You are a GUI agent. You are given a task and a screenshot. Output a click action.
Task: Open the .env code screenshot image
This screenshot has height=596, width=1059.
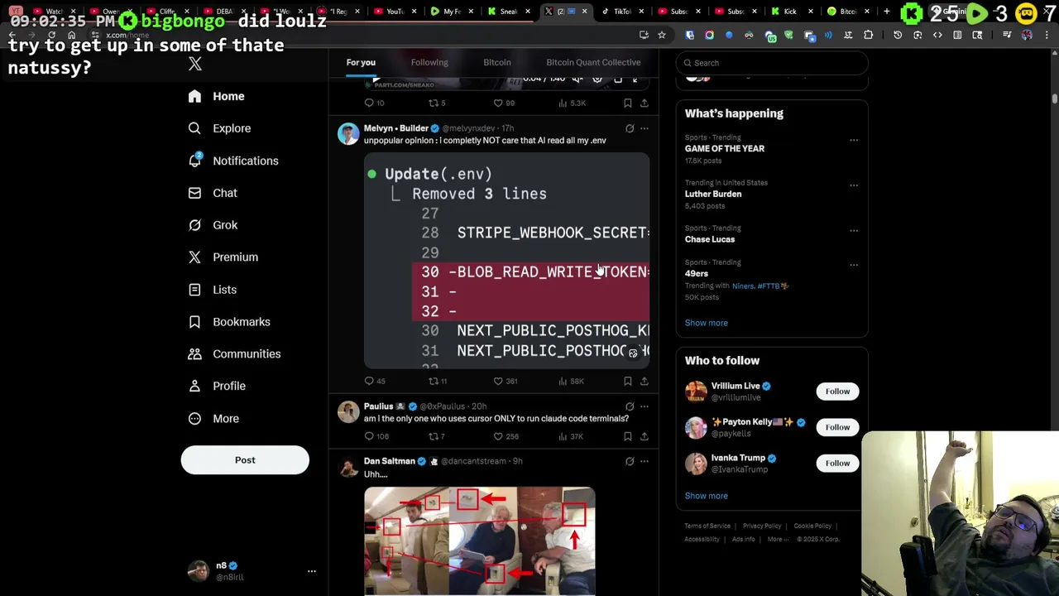(507, 261)
